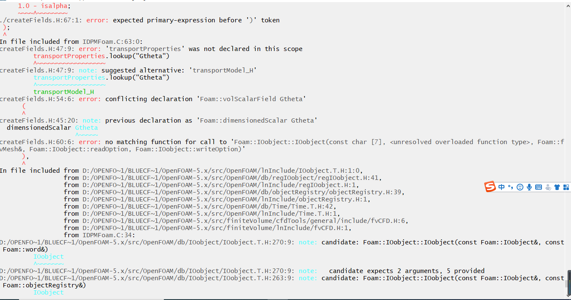Click the cyan 'Gtheta' declaration name
This screenshot has width=571, height=300.
coord(86,128)
